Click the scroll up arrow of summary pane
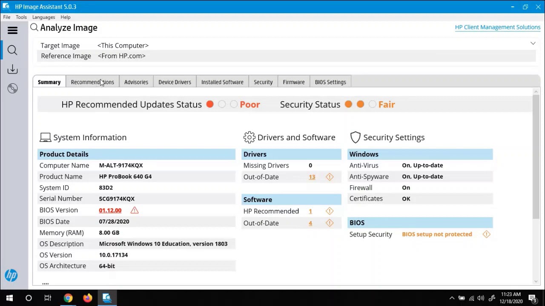This screenshot has height=306, width=545. [536, 91]
